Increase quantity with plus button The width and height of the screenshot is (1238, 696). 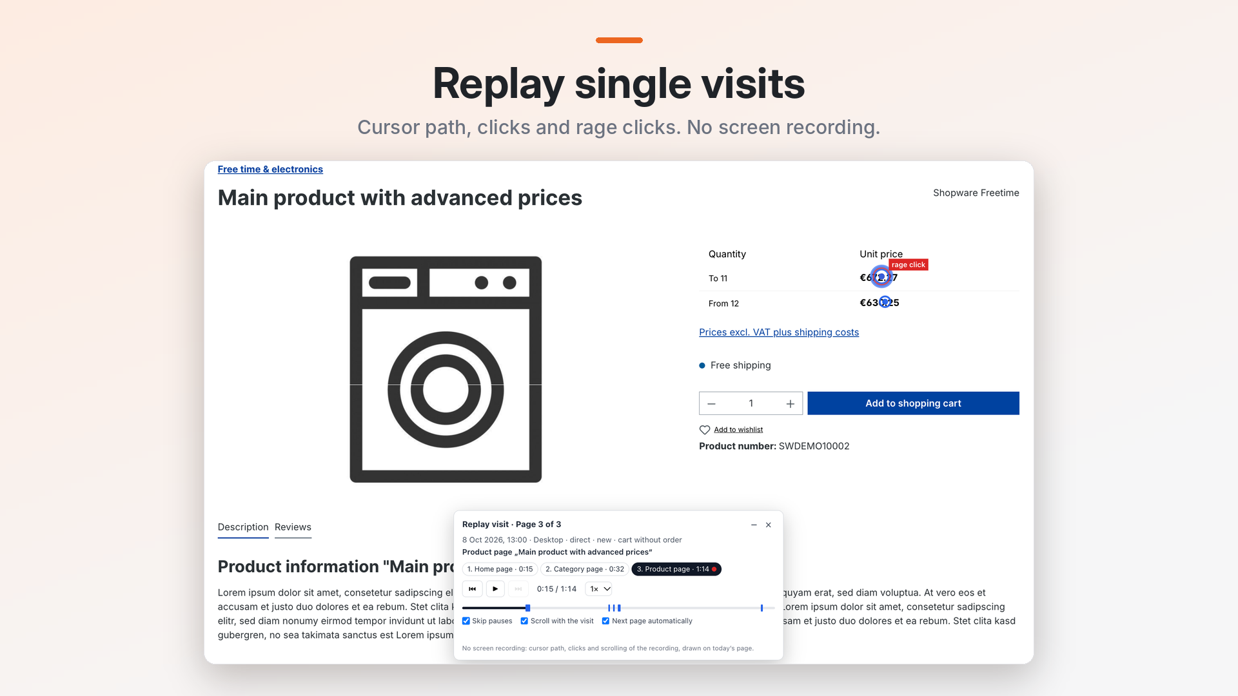pyautogui.click(x=791, y=404)
